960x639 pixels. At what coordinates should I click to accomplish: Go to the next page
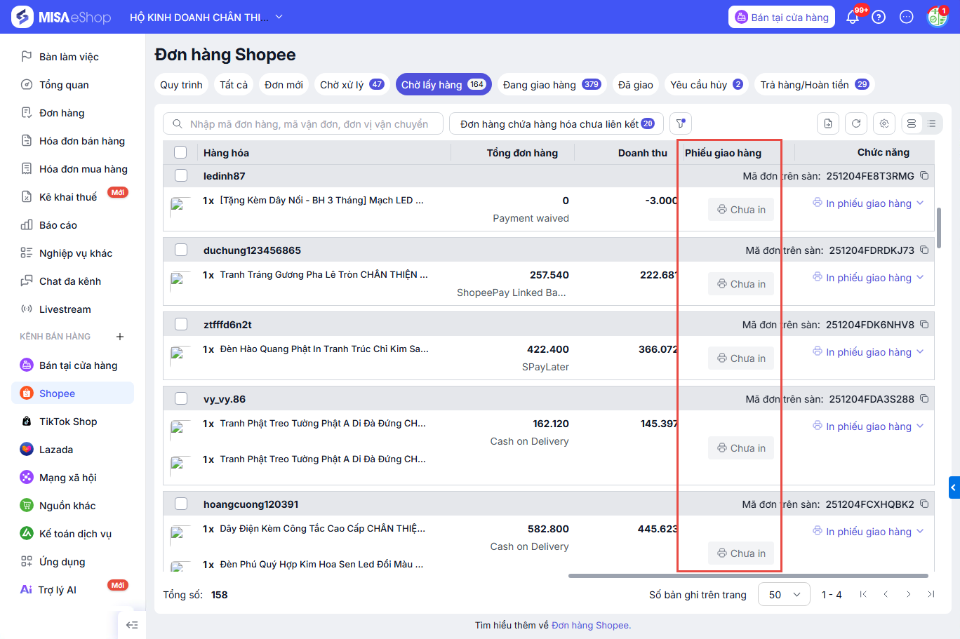[908, 594]
